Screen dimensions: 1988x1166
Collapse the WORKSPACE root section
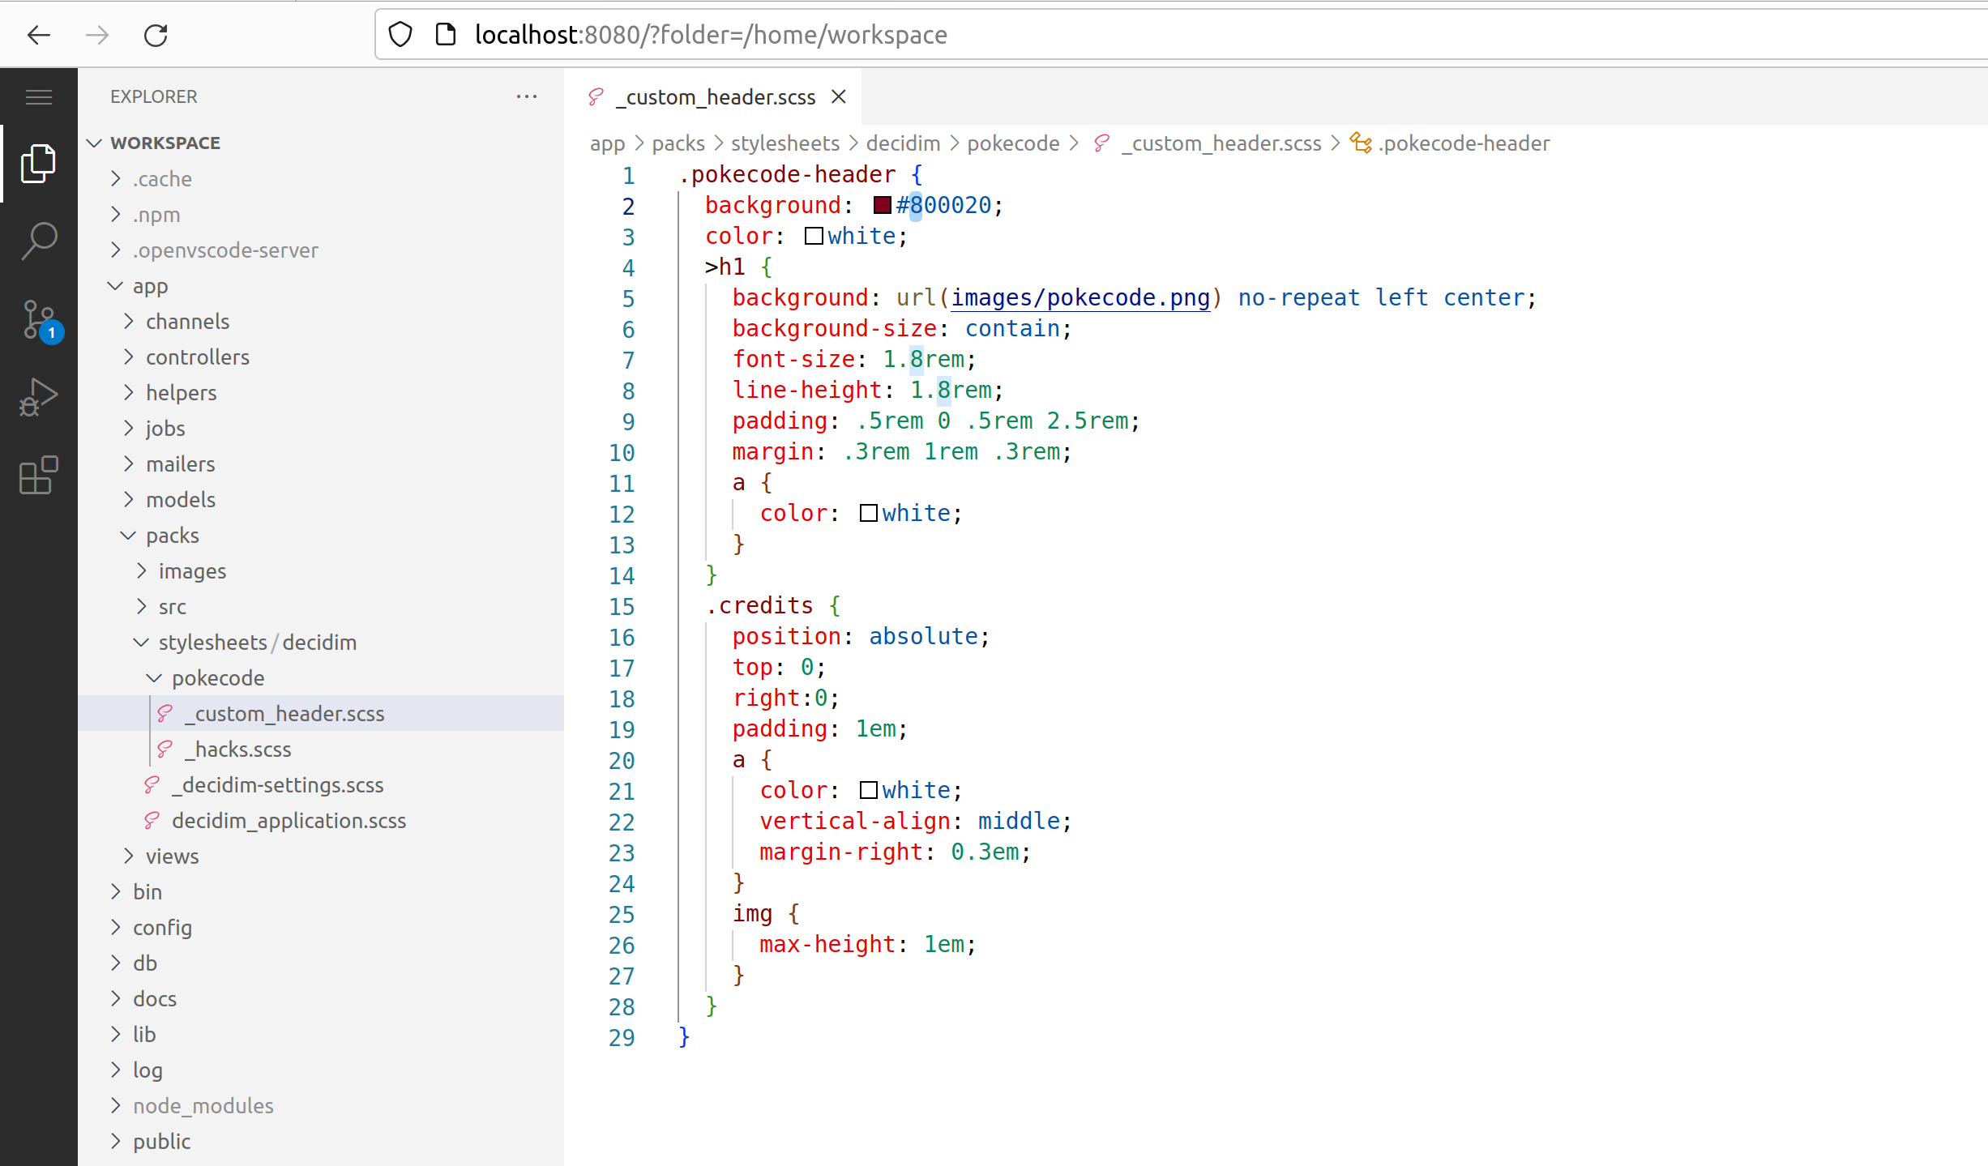[x=95, y=143]
